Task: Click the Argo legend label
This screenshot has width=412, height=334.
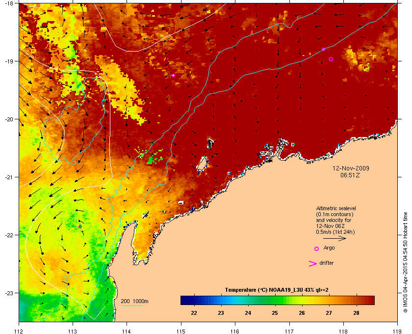Action: (329, 248)
